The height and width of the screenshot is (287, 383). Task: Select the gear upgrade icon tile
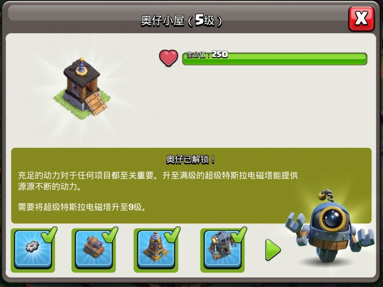pos(33,250)
